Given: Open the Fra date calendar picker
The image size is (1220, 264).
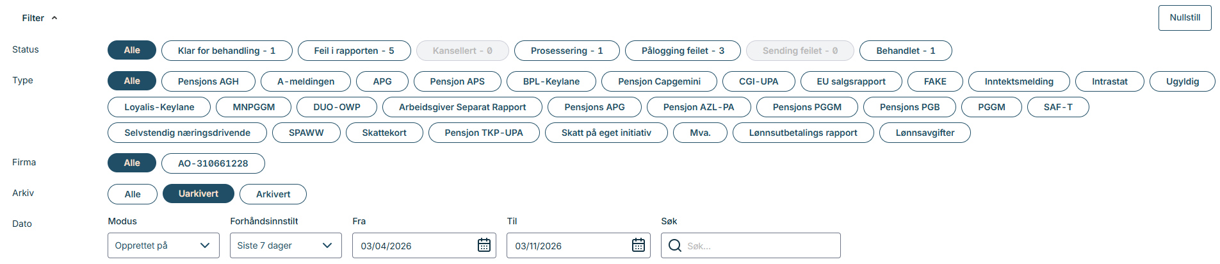Looking at the screenshot, I should [484, 245].
